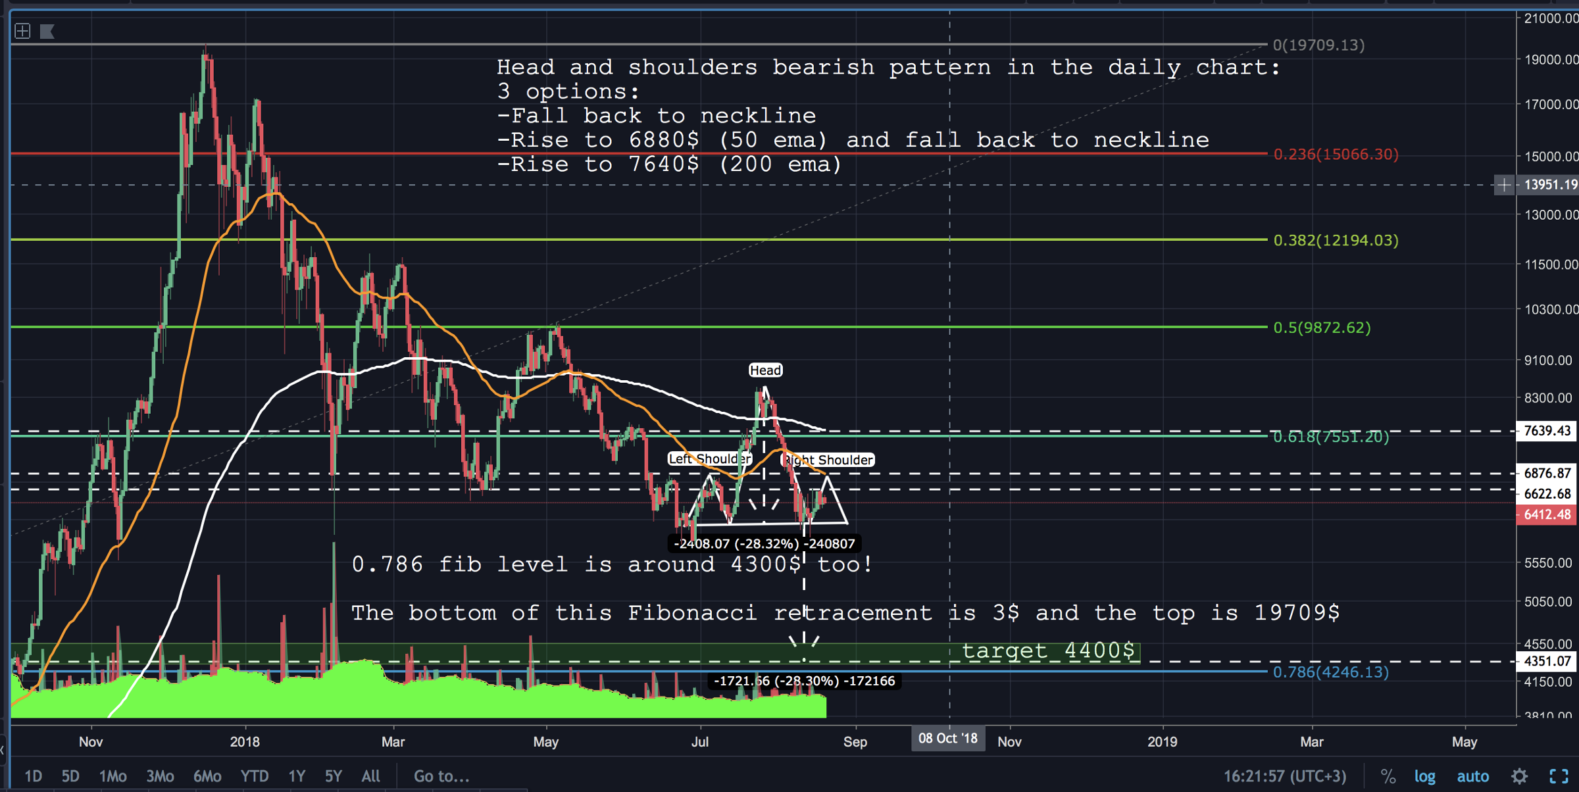Select the Right Shoulder label
The image size is (1579, 792).
829,460
